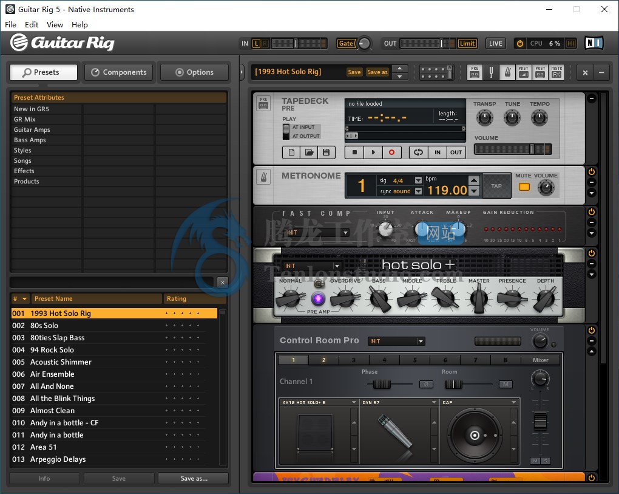This screenshot has width=619, height=494.
Task: Enable LIVE view mode
Action: [495, 44]
